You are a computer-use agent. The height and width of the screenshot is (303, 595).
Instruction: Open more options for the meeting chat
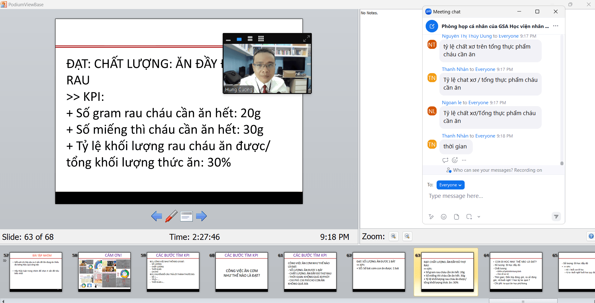point(556,26)
